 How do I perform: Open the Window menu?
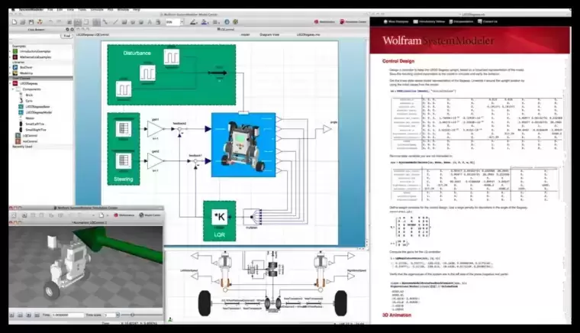123,10
